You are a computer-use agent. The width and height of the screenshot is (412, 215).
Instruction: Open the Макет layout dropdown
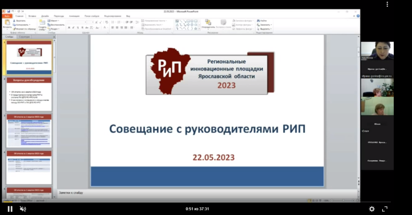(54, 21)
